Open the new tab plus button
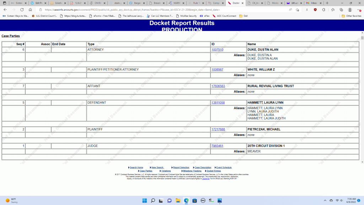 [327, 3]
